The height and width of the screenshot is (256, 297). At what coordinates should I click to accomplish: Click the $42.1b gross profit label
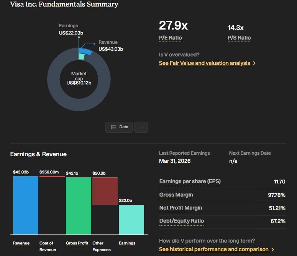point(72,173)
